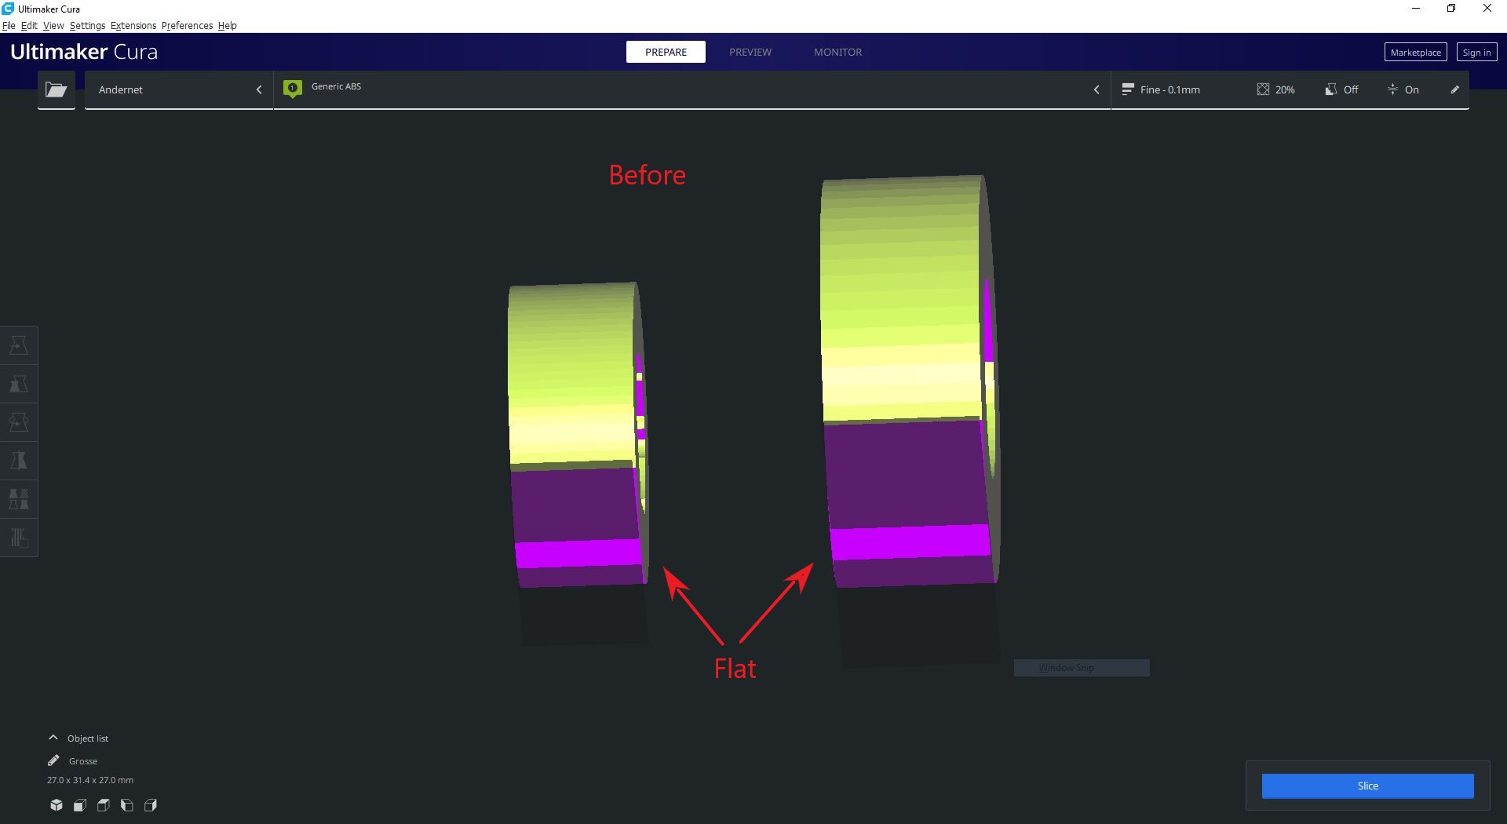Click Sign in
Viewport: 1507px width, 824px height.
coord(1476,53)
